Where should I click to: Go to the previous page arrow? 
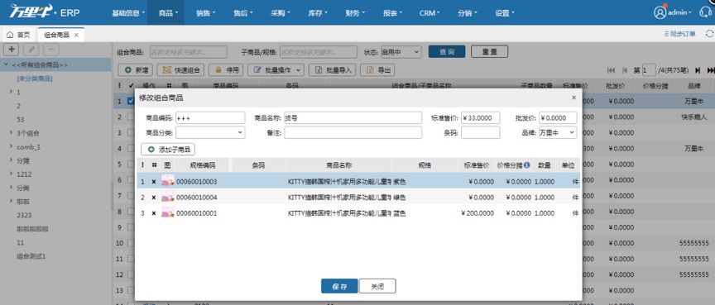click(x=624, y=70)
